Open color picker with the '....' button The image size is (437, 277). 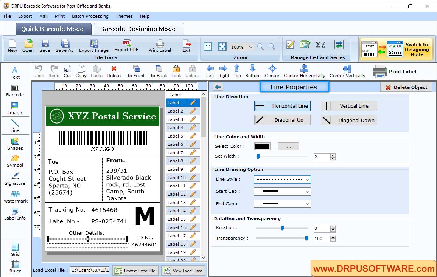[x=288, y=146]
